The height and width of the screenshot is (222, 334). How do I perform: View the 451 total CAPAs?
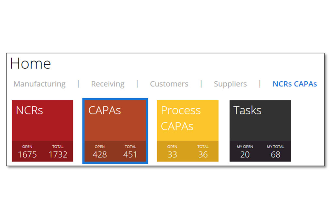(x=130, y=154)
